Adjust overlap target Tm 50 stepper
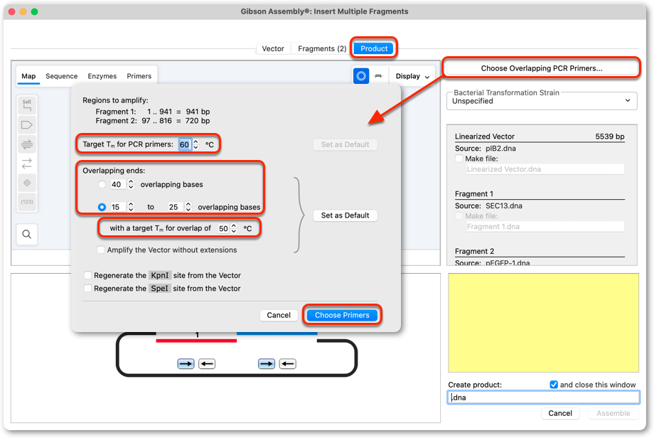 coord(234,228)
